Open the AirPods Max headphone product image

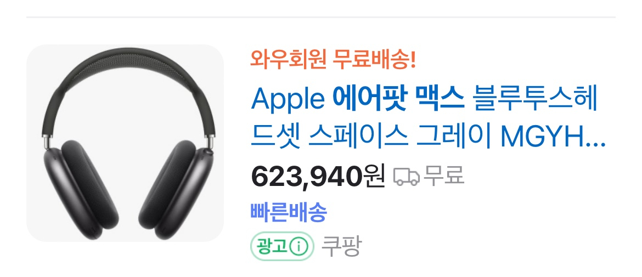click(x=125, y=143)
